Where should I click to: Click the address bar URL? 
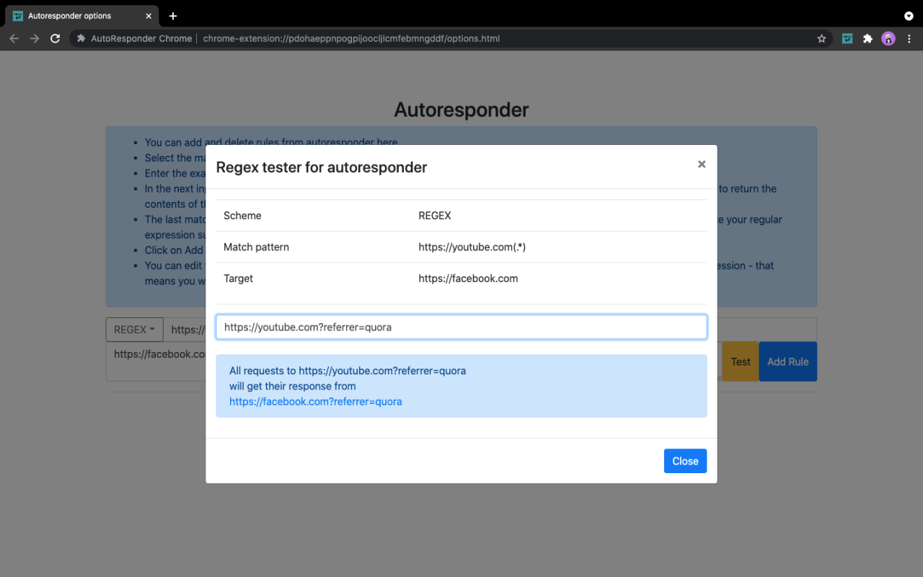coord(351,39)
